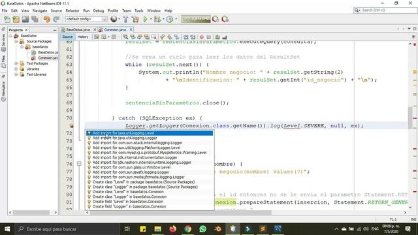The image size is (418, 235).
Task: Click the editor vertical scrollbar thumb
Action: click(x=410, y=117)
